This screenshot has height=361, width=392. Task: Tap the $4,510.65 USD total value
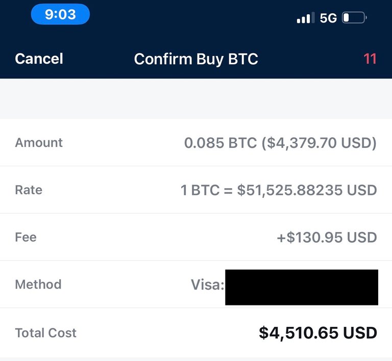[318, 333]
